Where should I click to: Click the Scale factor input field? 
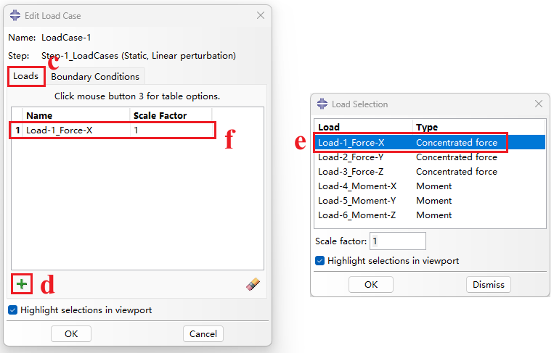point(397,241)
